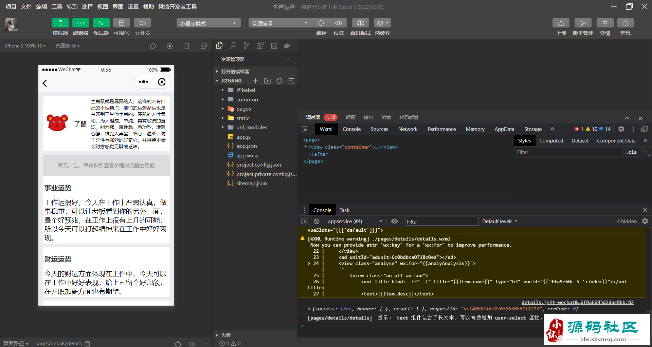
Task: Refresh the JIZHANG file tree
Action: coord(279,81)
